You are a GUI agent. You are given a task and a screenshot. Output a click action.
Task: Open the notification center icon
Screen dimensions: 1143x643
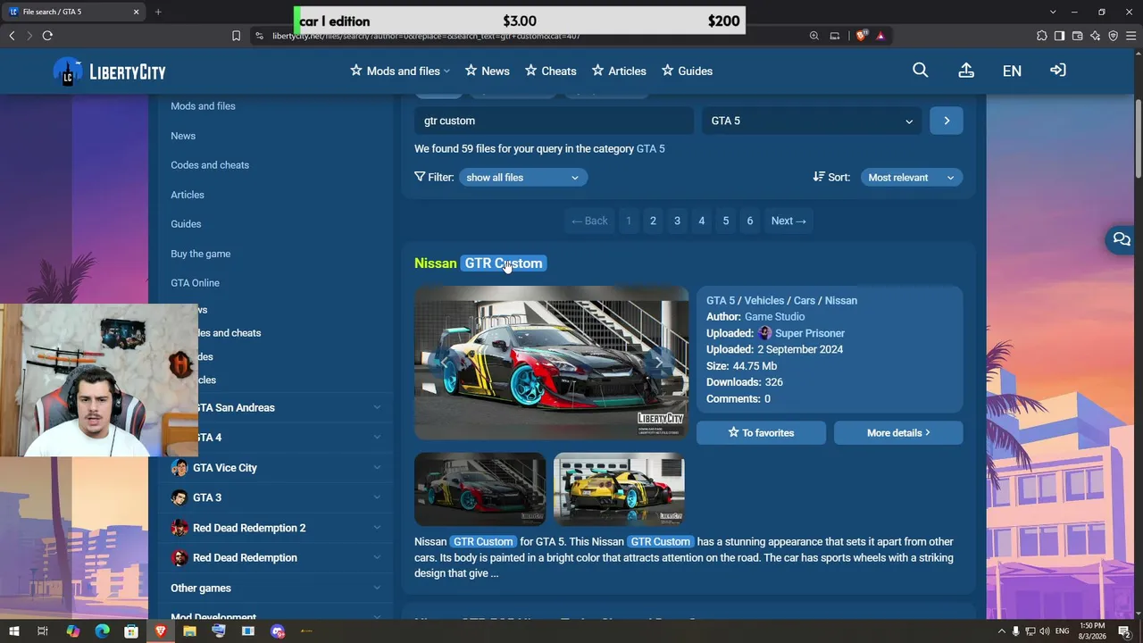tap(1123, 631)
